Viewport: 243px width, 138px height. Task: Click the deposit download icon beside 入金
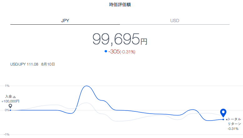(14, 97)
